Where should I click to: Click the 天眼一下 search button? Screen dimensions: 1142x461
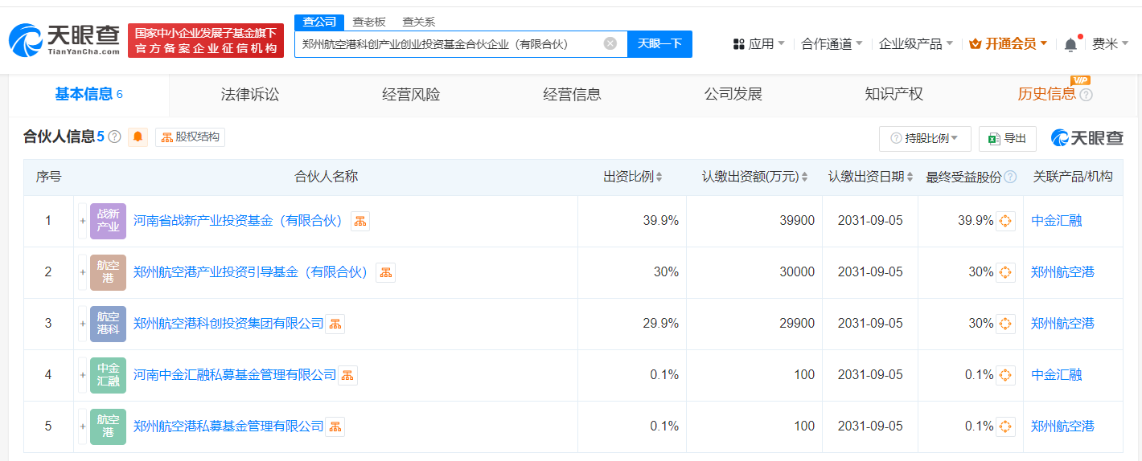pos(659,44)
